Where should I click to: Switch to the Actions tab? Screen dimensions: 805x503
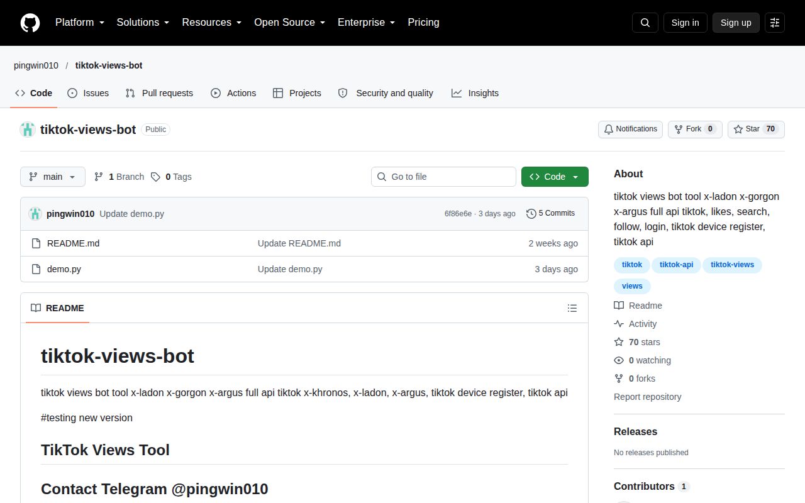point(233,93)
